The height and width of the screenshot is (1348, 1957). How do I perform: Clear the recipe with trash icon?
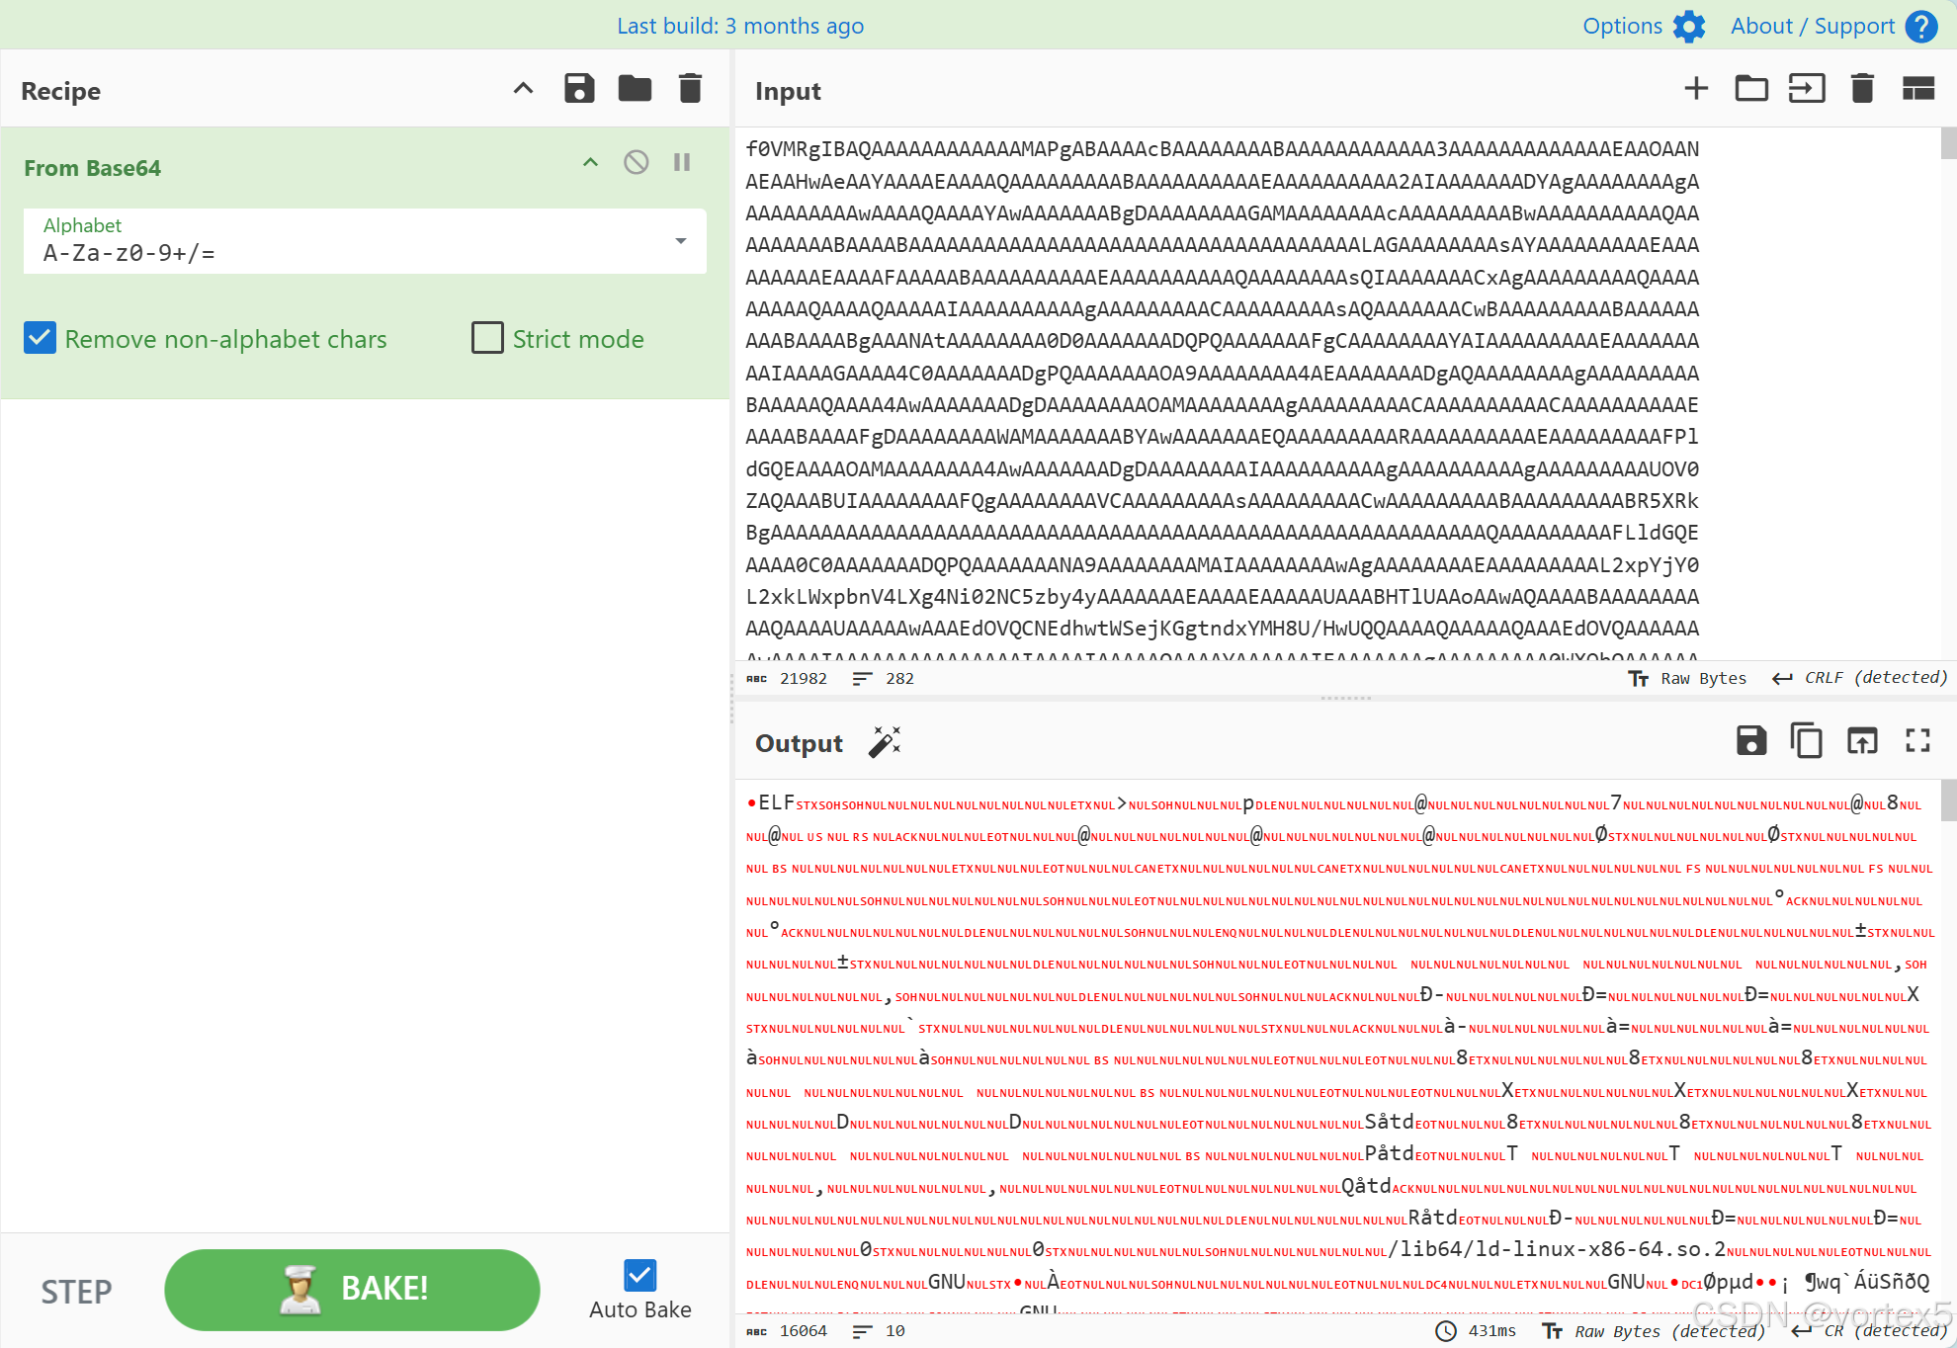coord(690,89)
